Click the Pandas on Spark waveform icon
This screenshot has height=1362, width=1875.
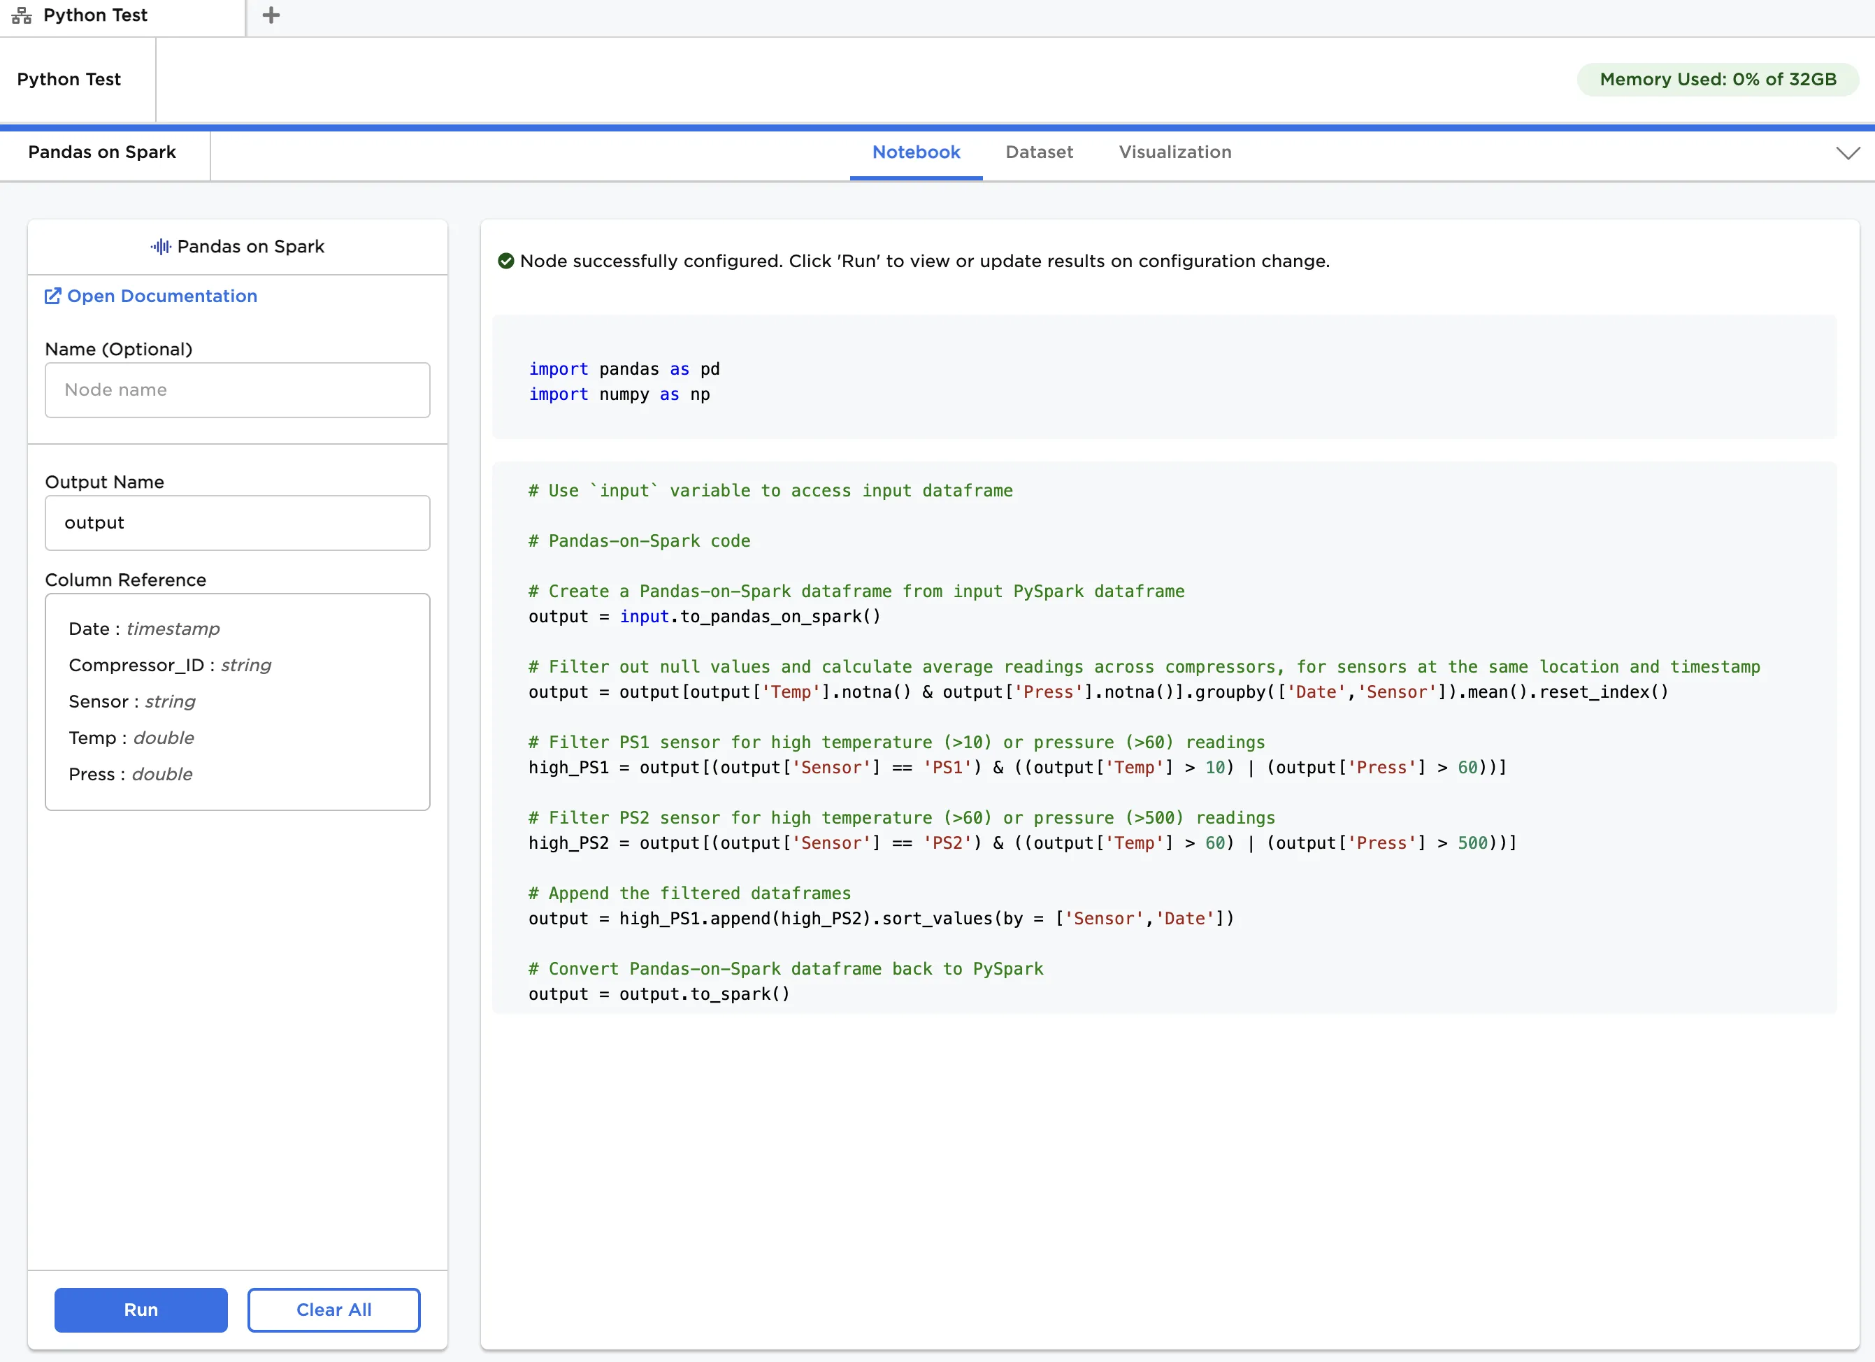[160, 246]
